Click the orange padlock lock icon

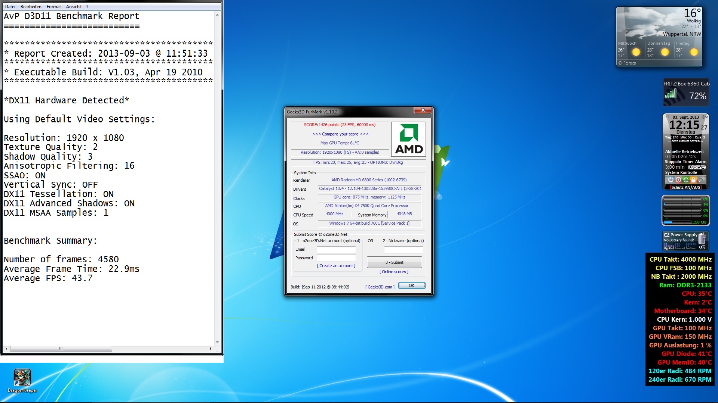693,180
